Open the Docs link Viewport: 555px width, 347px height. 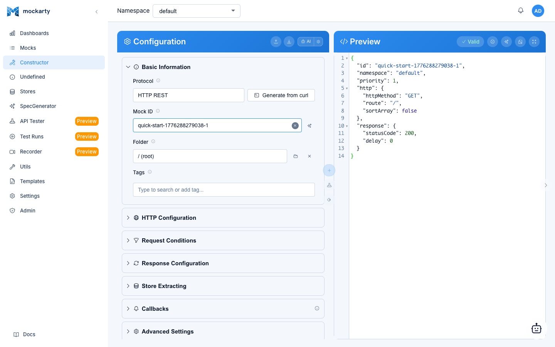pyautogui.click(x=24, y=334)
